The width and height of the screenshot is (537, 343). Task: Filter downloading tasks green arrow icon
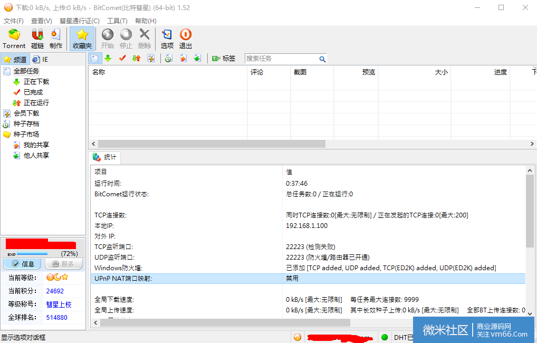click(x=108, y=59)
